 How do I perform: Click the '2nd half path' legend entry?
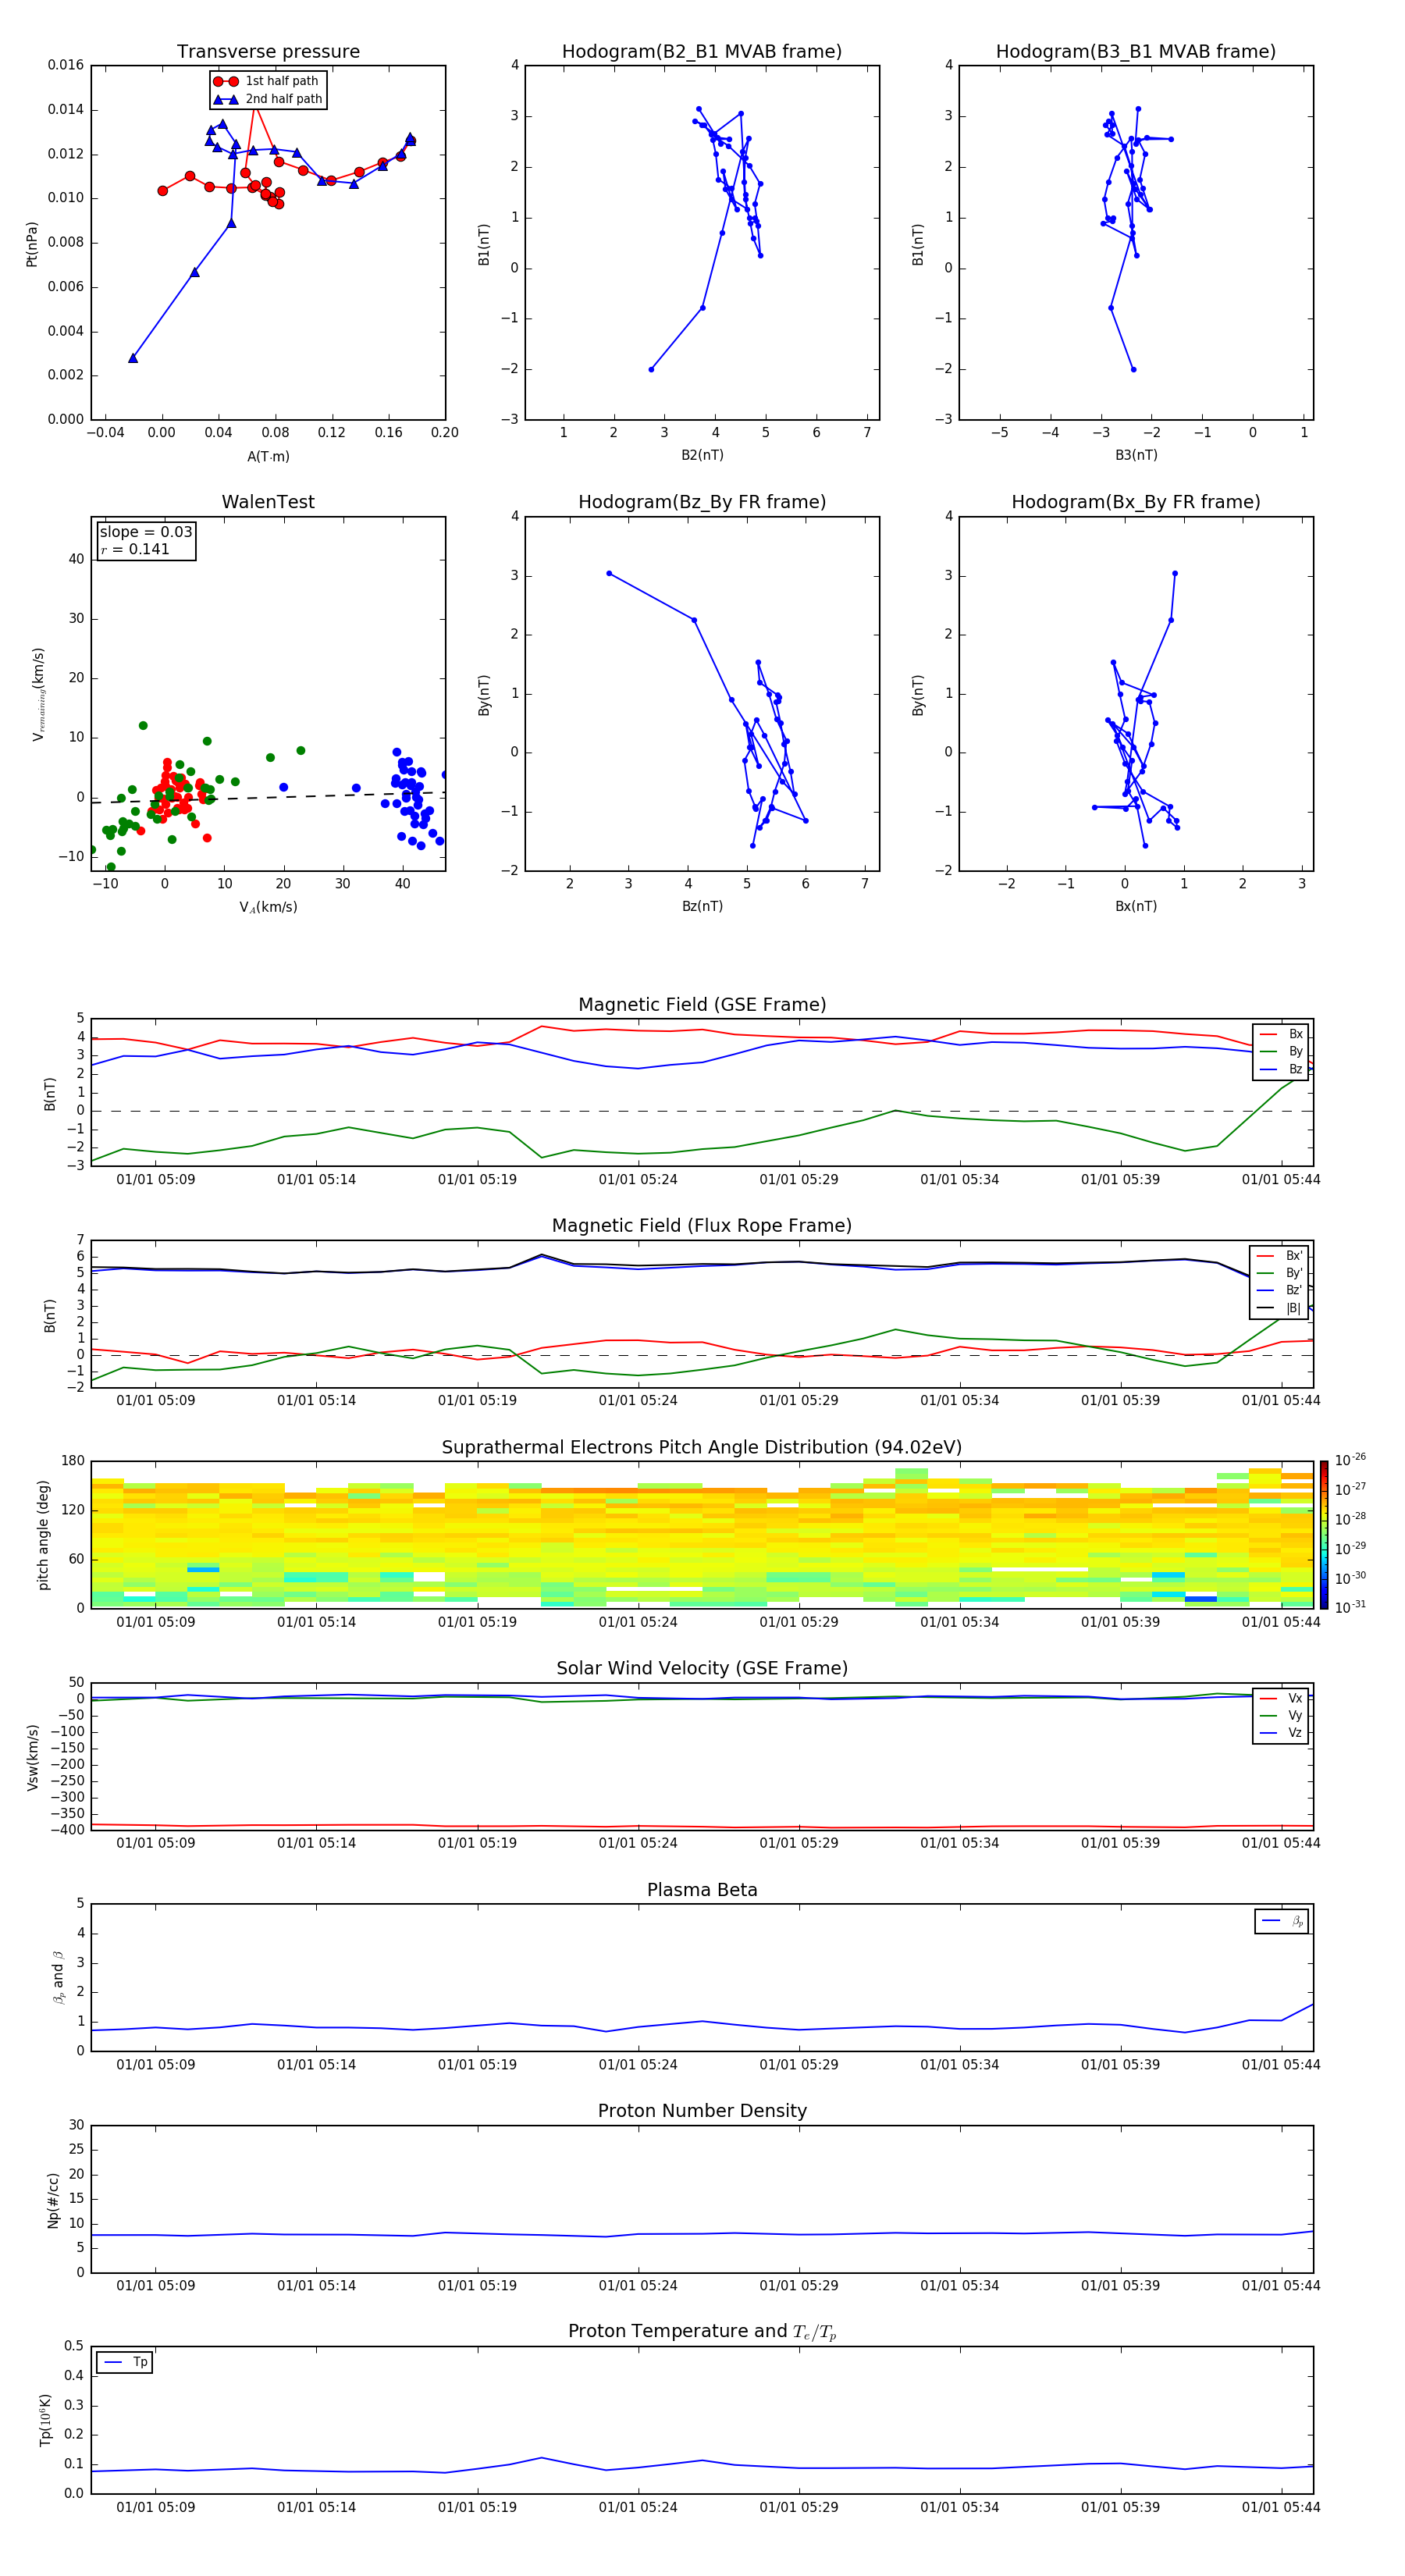[268, 99]
